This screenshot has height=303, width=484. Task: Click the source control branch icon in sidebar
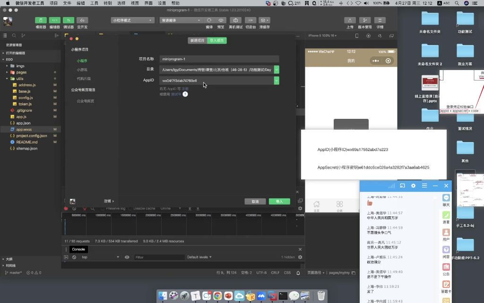(23, 36)
